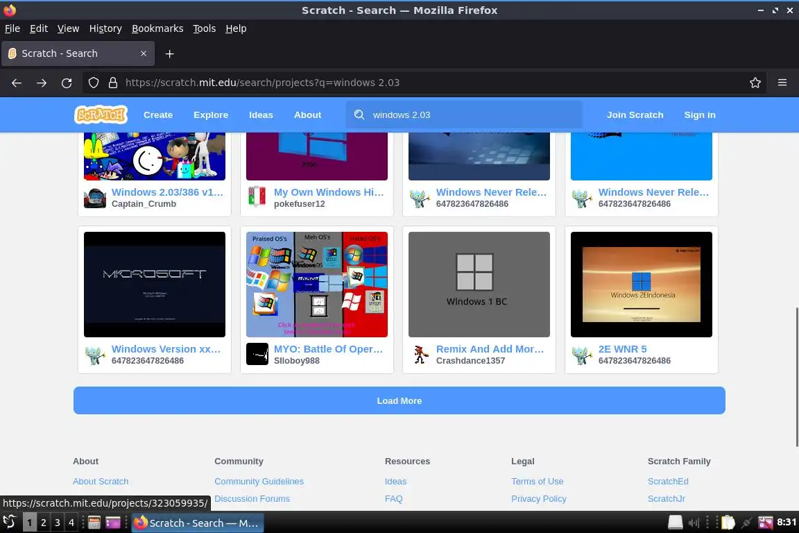Click the browser forward arrow
Viewport: 799px width, 533px height.
point(42,83)
